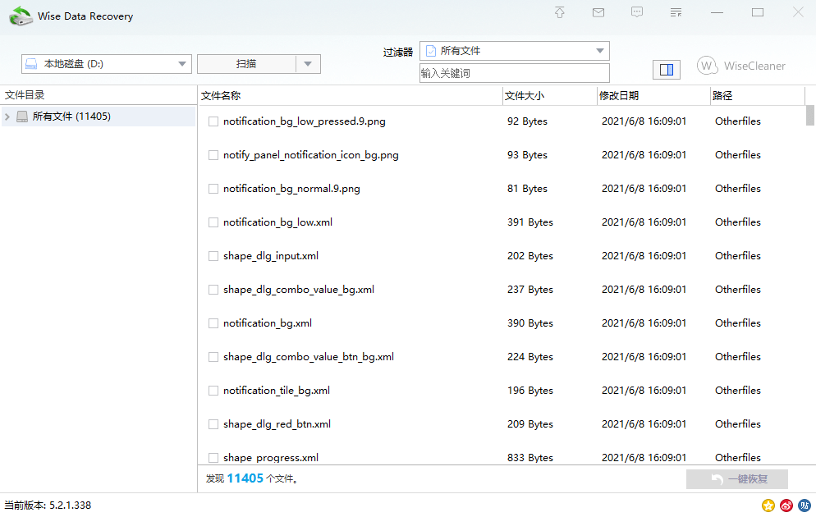Open the Baidu Tieba icon
The image size is (816, 517).
coord(804,506)
